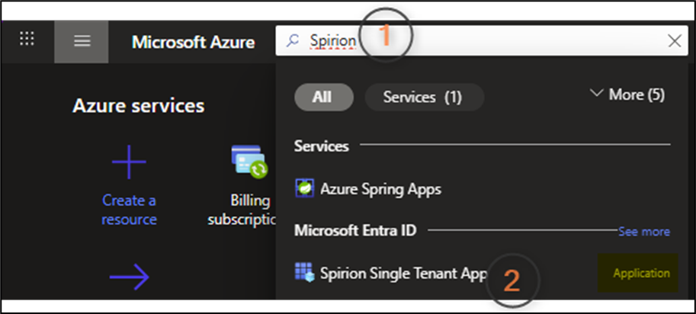Click the right arrow icon

[129, 277]
